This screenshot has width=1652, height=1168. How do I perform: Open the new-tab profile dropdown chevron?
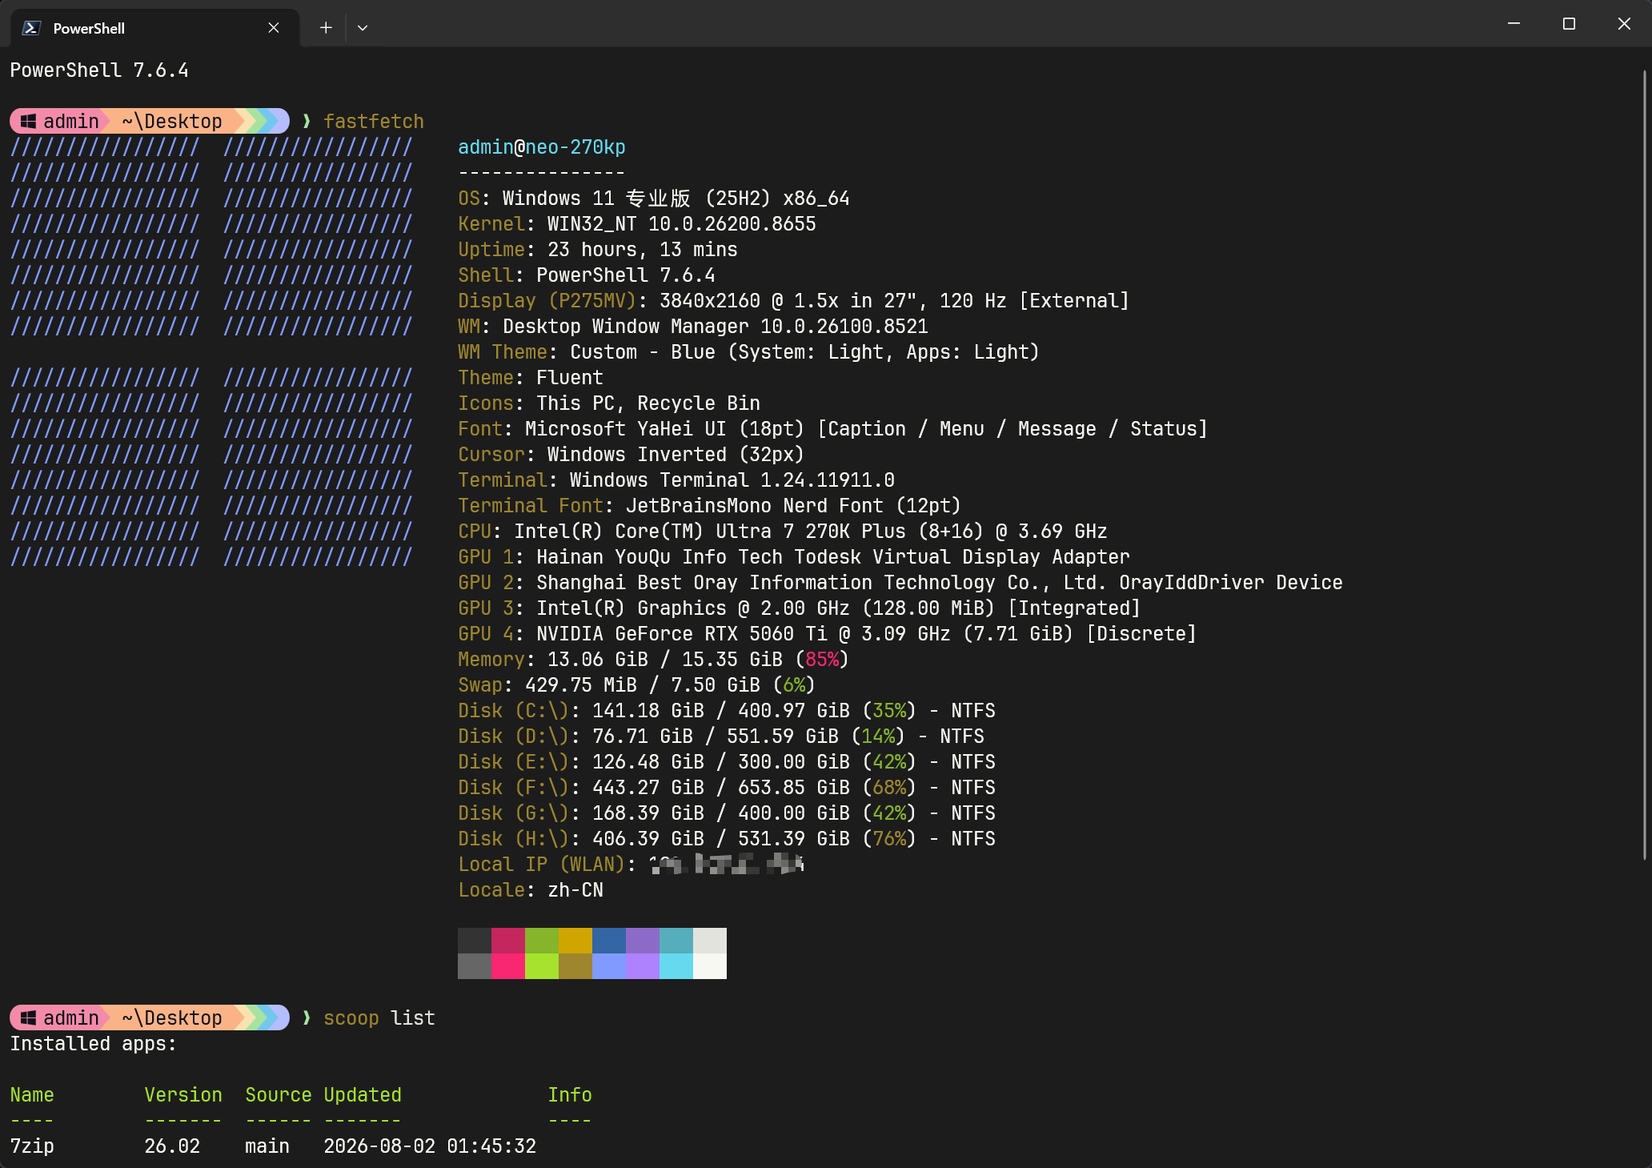pos(363,27)
